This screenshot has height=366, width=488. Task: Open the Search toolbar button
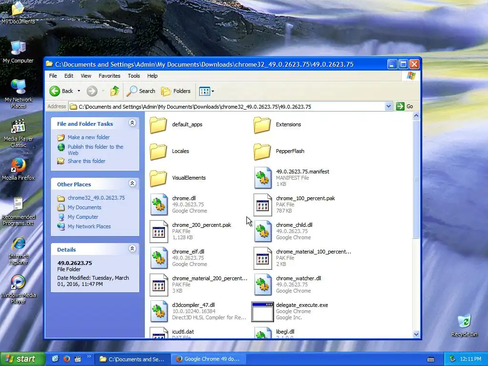tap(141, 91)
